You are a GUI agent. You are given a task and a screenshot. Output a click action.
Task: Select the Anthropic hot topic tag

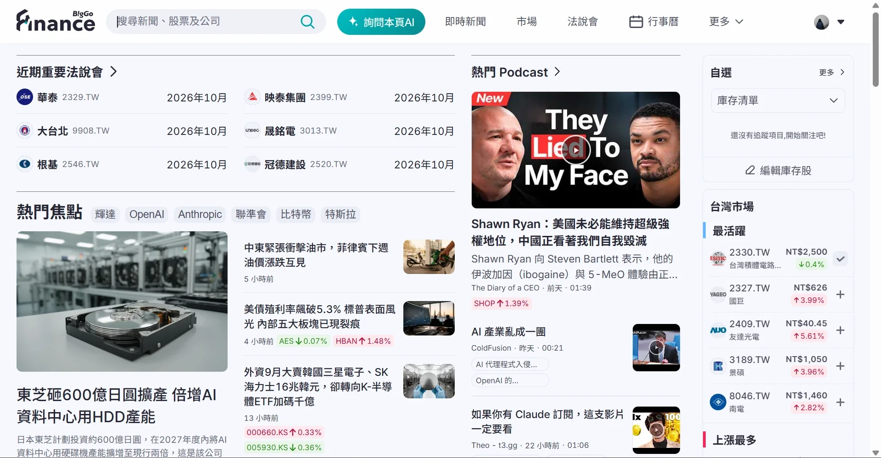pyautogui.click(x=200, y=214)
